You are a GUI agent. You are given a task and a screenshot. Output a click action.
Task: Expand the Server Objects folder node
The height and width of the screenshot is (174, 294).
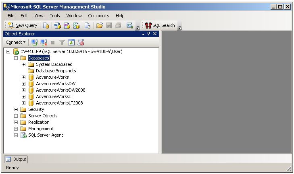tap(16, 116)
